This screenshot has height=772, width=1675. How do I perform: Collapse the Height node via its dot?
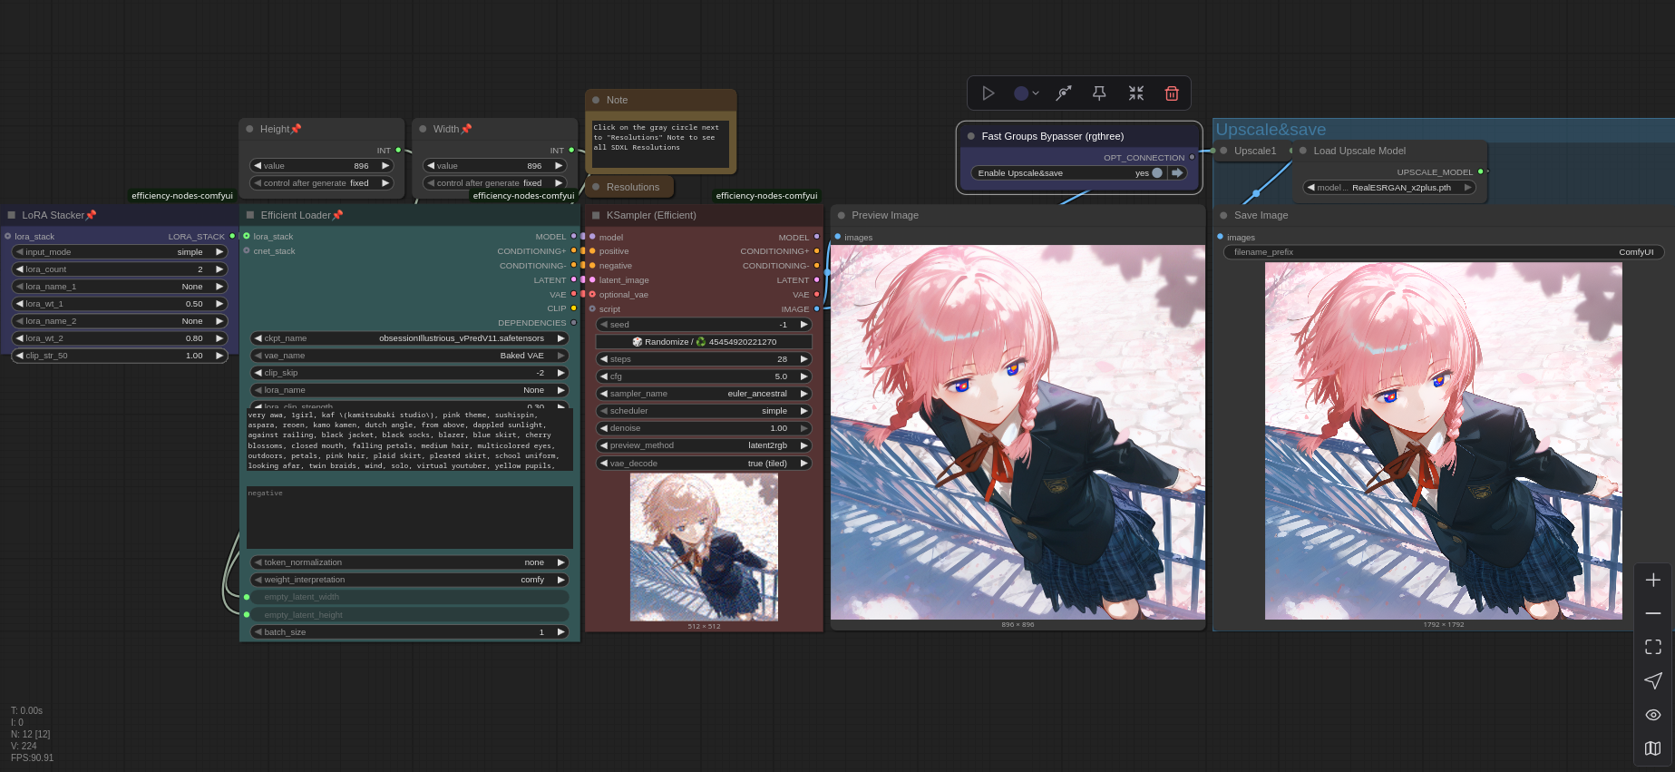pos(249,129)
